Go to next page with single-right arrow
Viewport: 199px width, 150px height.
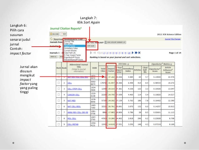point(133,53)
